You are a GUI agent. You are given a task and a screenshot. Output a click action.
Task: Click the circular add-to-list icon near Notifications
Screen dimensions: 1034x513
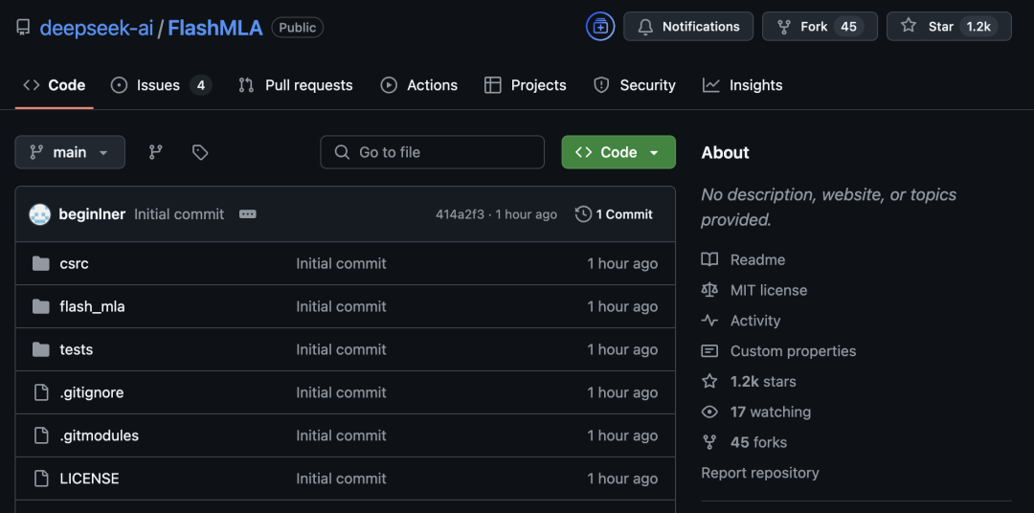coord(600,27)
